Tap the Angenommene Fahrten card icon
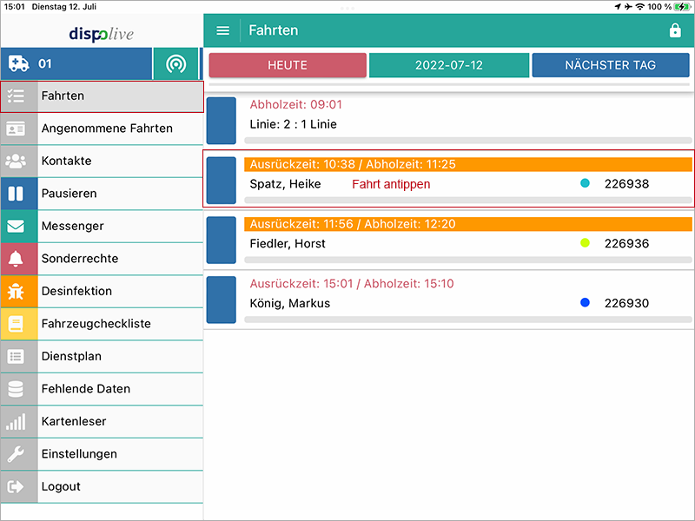The height and width of the screenshot is (521, 695). click(x=16, y=129)
